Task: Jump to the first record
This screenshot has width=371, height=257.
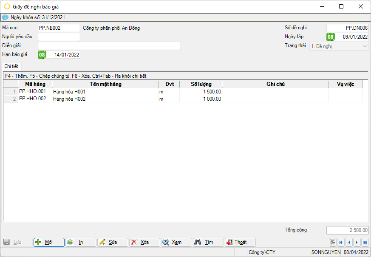Action: point(341,243)
